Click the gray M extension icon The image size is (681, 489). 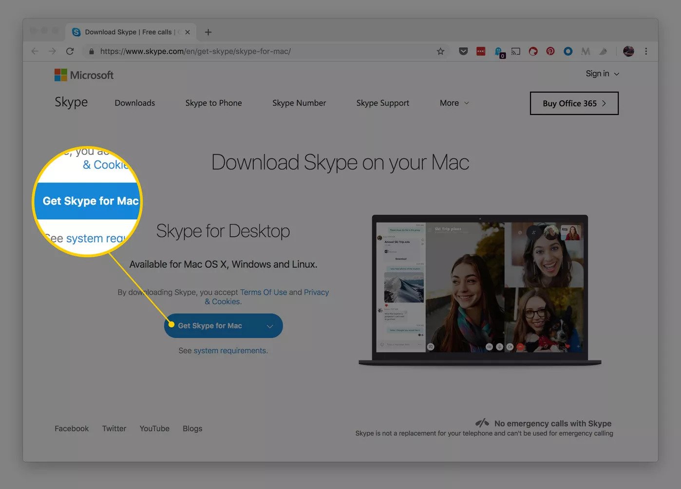[586, 51]
